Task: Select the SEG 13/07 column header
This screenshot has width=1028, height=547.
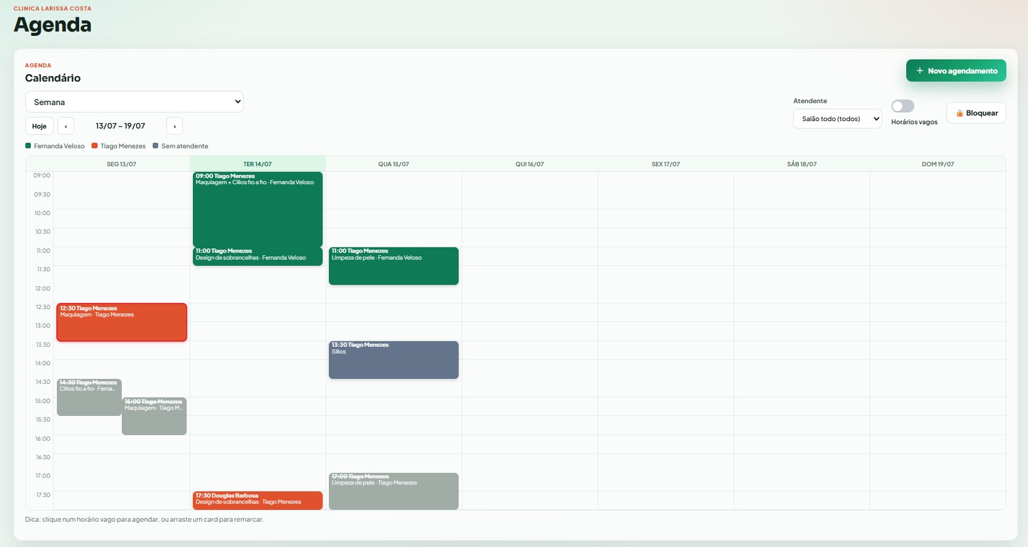Action: [x=122, y=164]
